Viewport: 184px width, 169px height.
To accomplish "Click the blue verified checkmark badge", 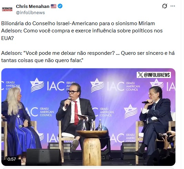I will [60, 6].
